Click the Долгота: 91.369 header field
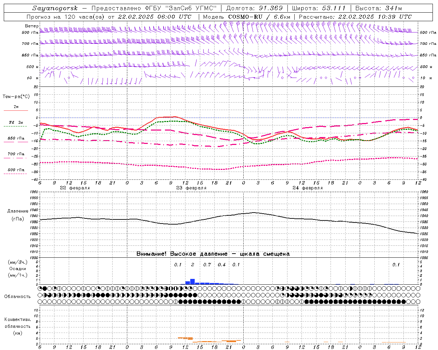This screenshot has height=350, width=438. click(x=255, y=8)
